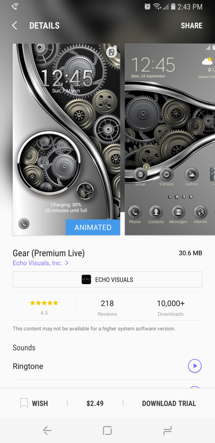Play the Ringtone sound preview
The image size is (215, 443).
[x=195, y=366]
